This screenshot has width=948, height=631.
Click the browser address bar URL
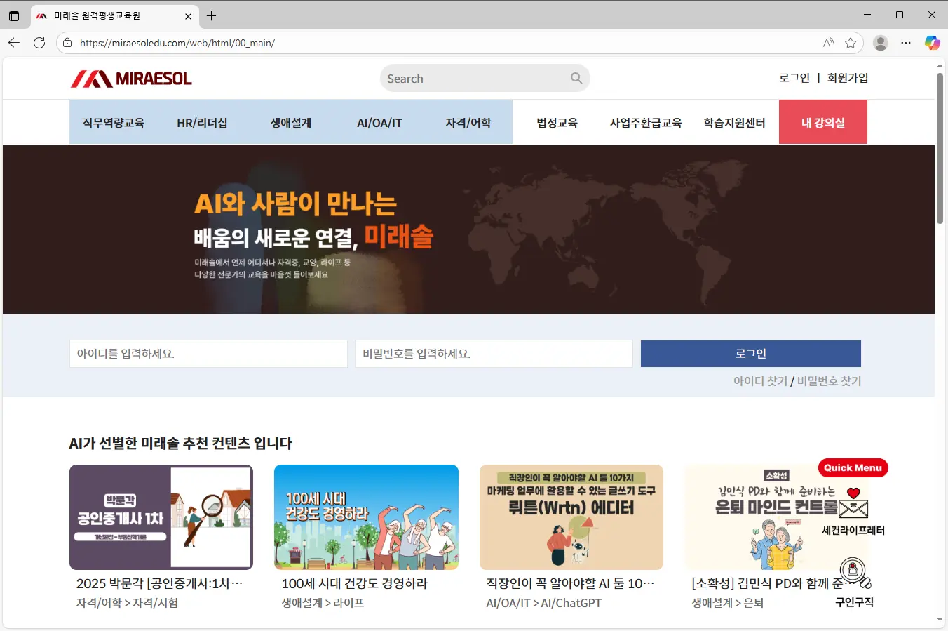(x=177, y=43)
